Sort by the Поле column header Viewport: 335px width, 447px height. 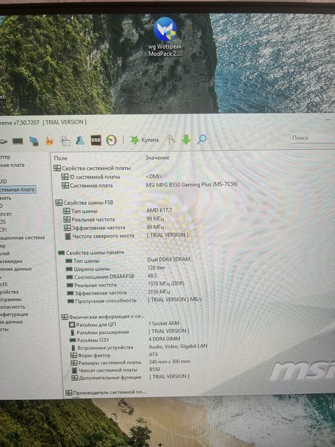pyautogui.click(x=61, y=158)
